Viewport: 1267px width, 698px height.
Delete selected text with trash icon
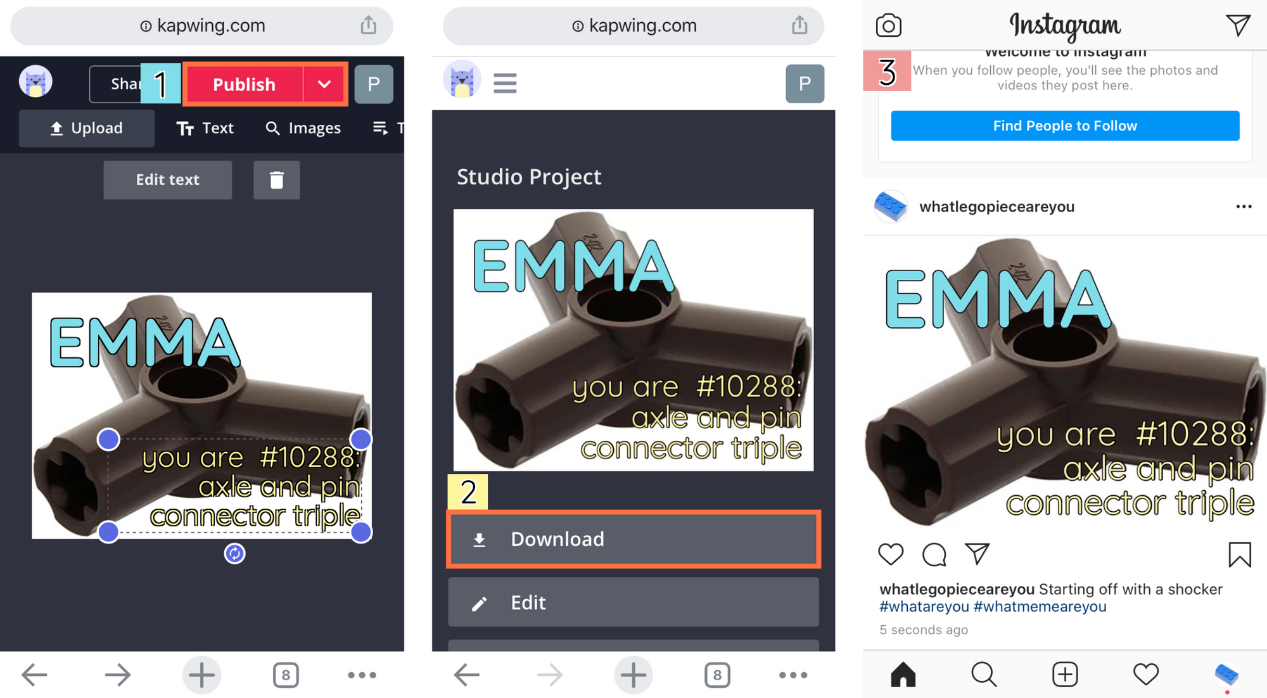click(x=277, y=180)
